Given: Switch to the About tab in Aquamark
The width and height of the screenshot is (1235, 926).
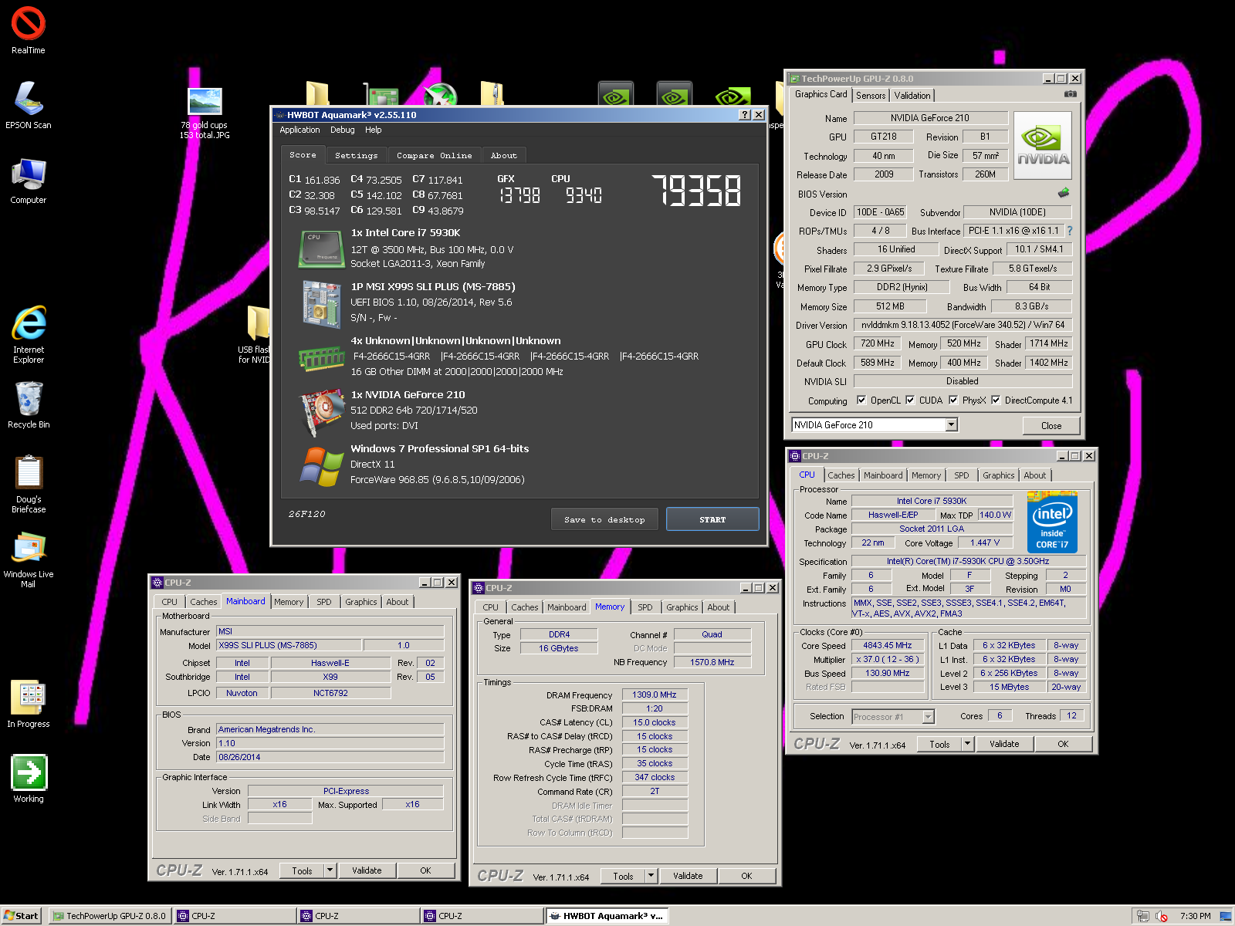Looking at the screenshot, I should tap(504, 155).
